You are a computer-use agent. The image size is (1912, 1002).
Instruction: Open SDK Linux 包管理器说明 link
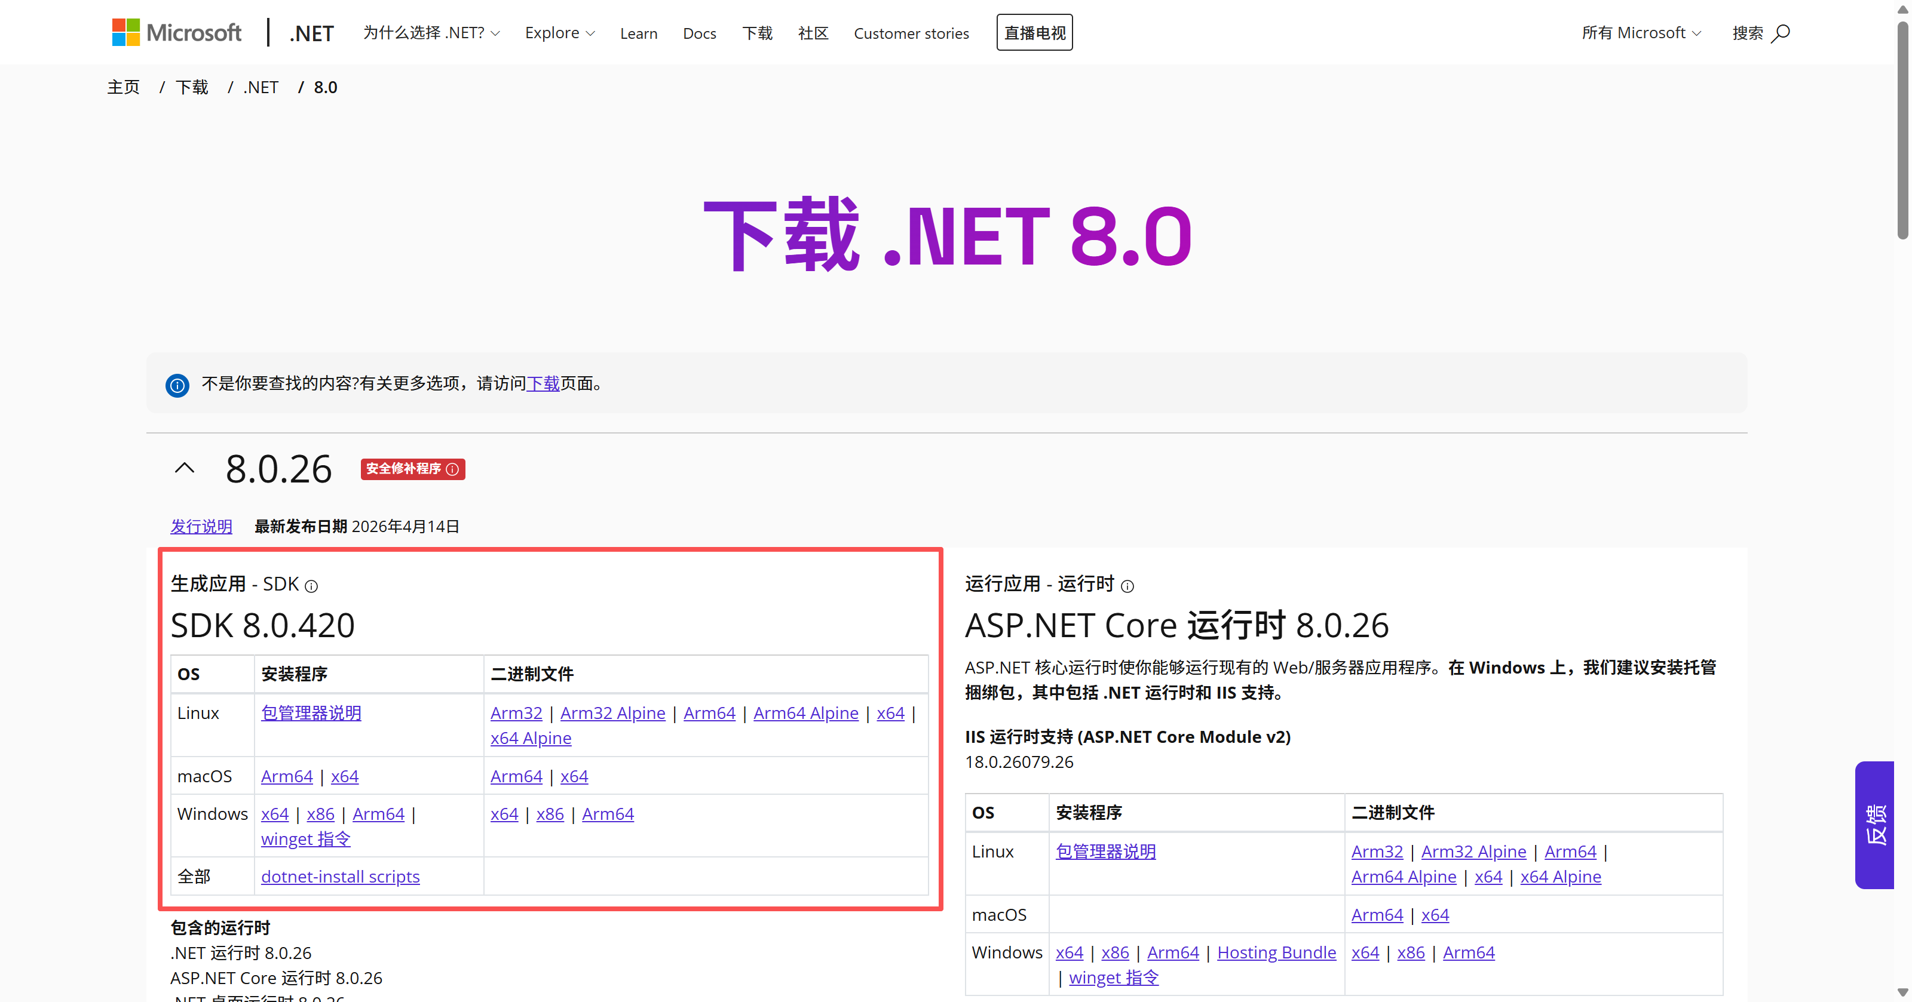coord(311,713)
